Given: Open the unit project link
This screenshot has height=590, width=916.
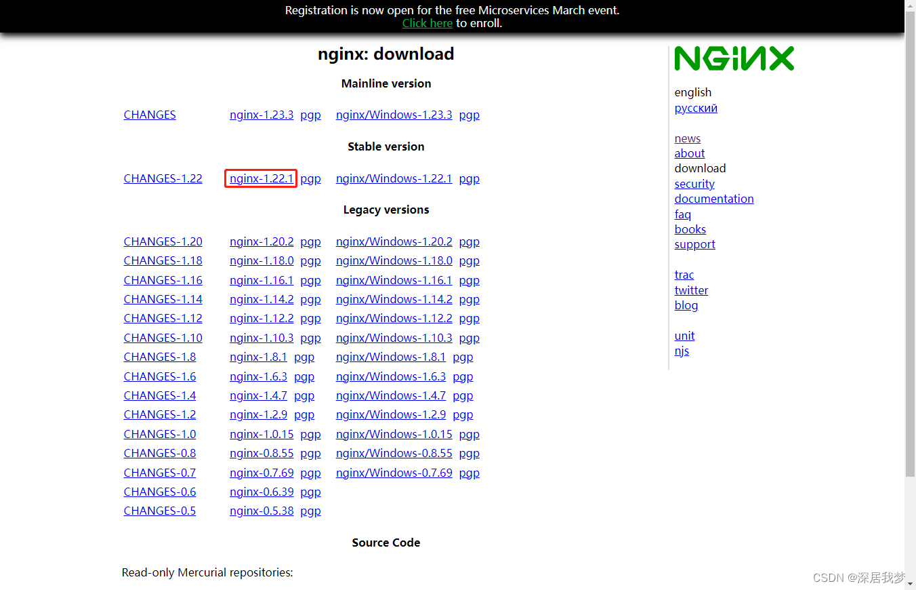Looking at the screenshot, I should coord(684,336).
